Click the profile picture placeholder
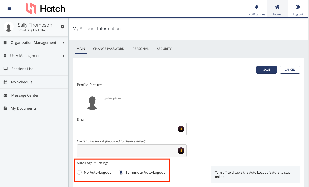309x187 pixels. (92, 103)
